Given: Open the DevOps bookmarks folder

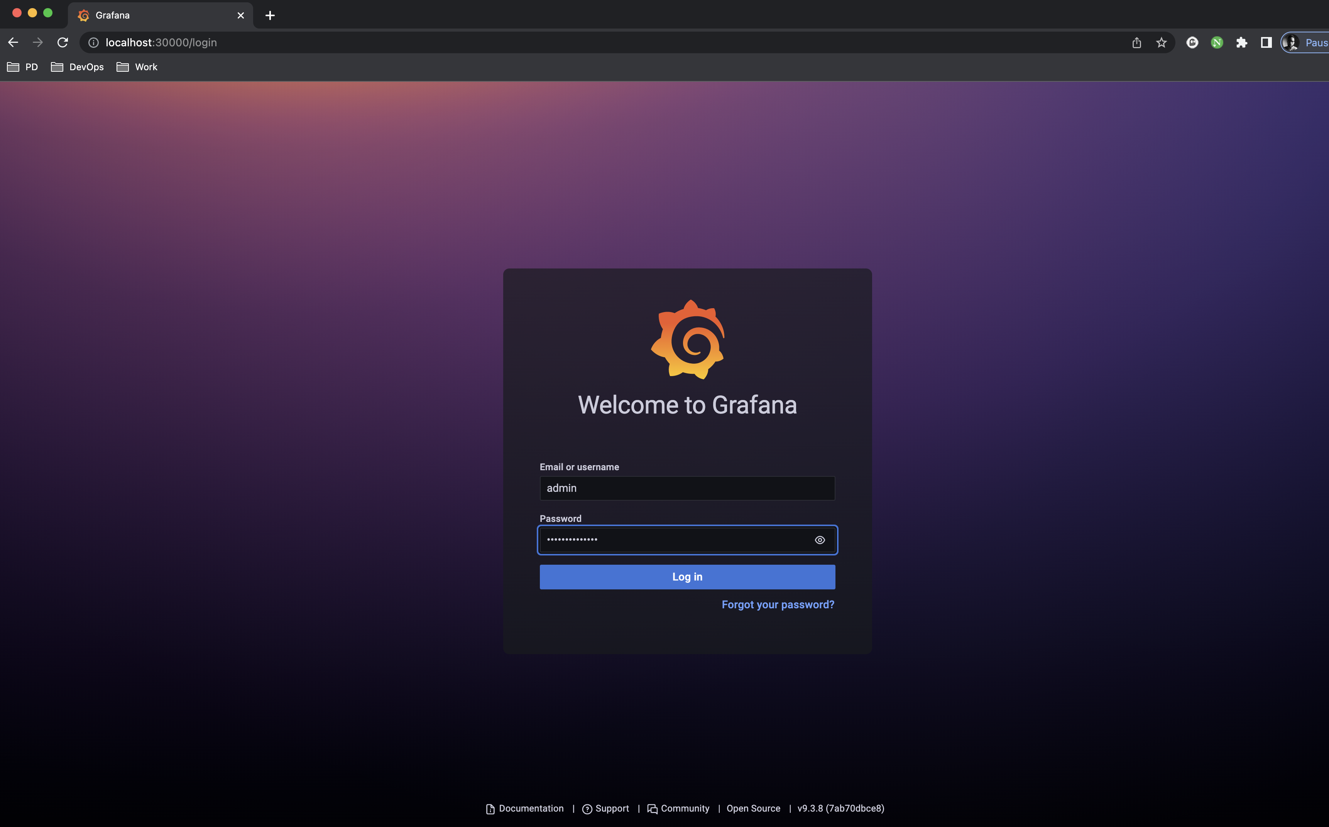Looking at the screenshot, I should pos(77,67).
